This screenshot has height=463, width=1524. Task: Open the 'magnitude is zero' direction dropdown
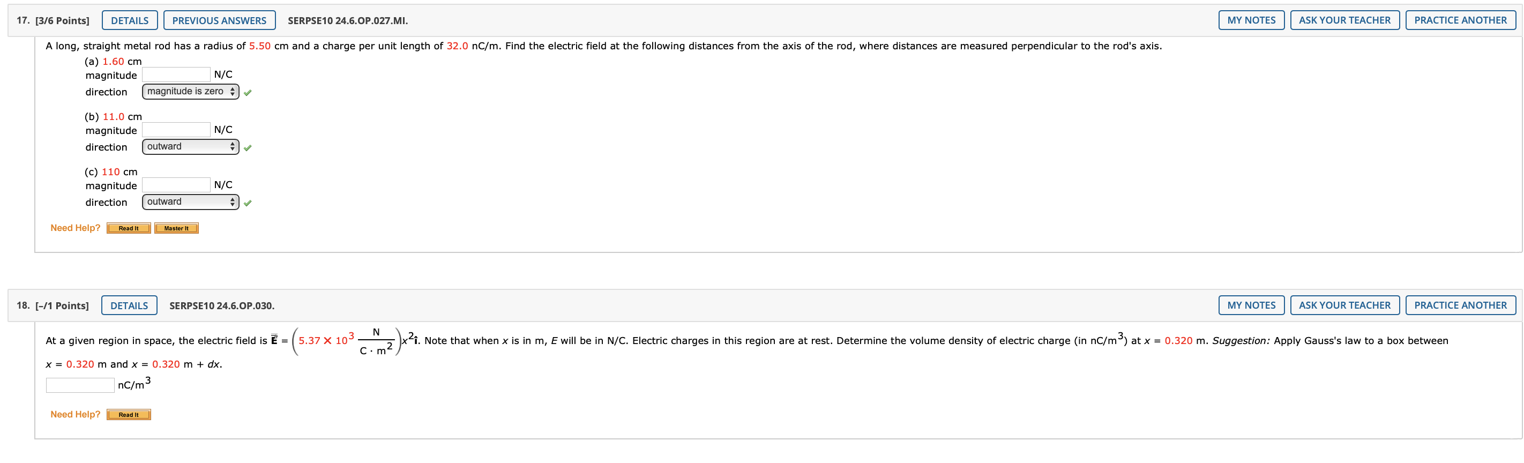(191, 92)
